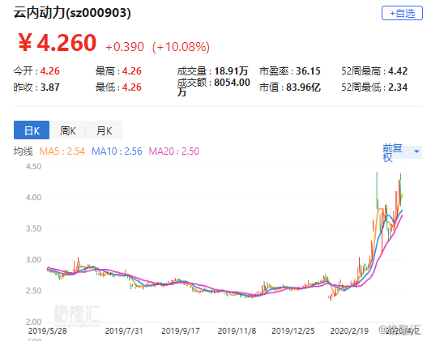This screenshot has height=341, width=427.
Task: Click the 2019/11/8 date on the x-axis
Action: [x=237, y=331]
